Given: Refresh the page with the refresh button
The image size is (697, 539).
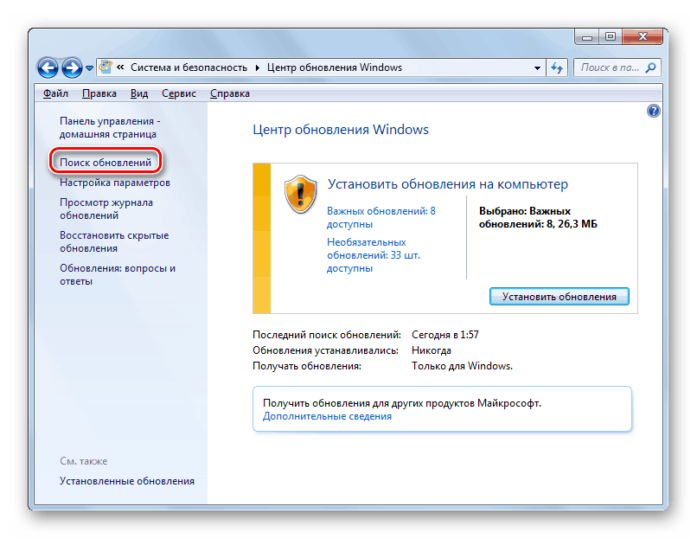Looking at the screenshot, I should [x=557, y=68].
